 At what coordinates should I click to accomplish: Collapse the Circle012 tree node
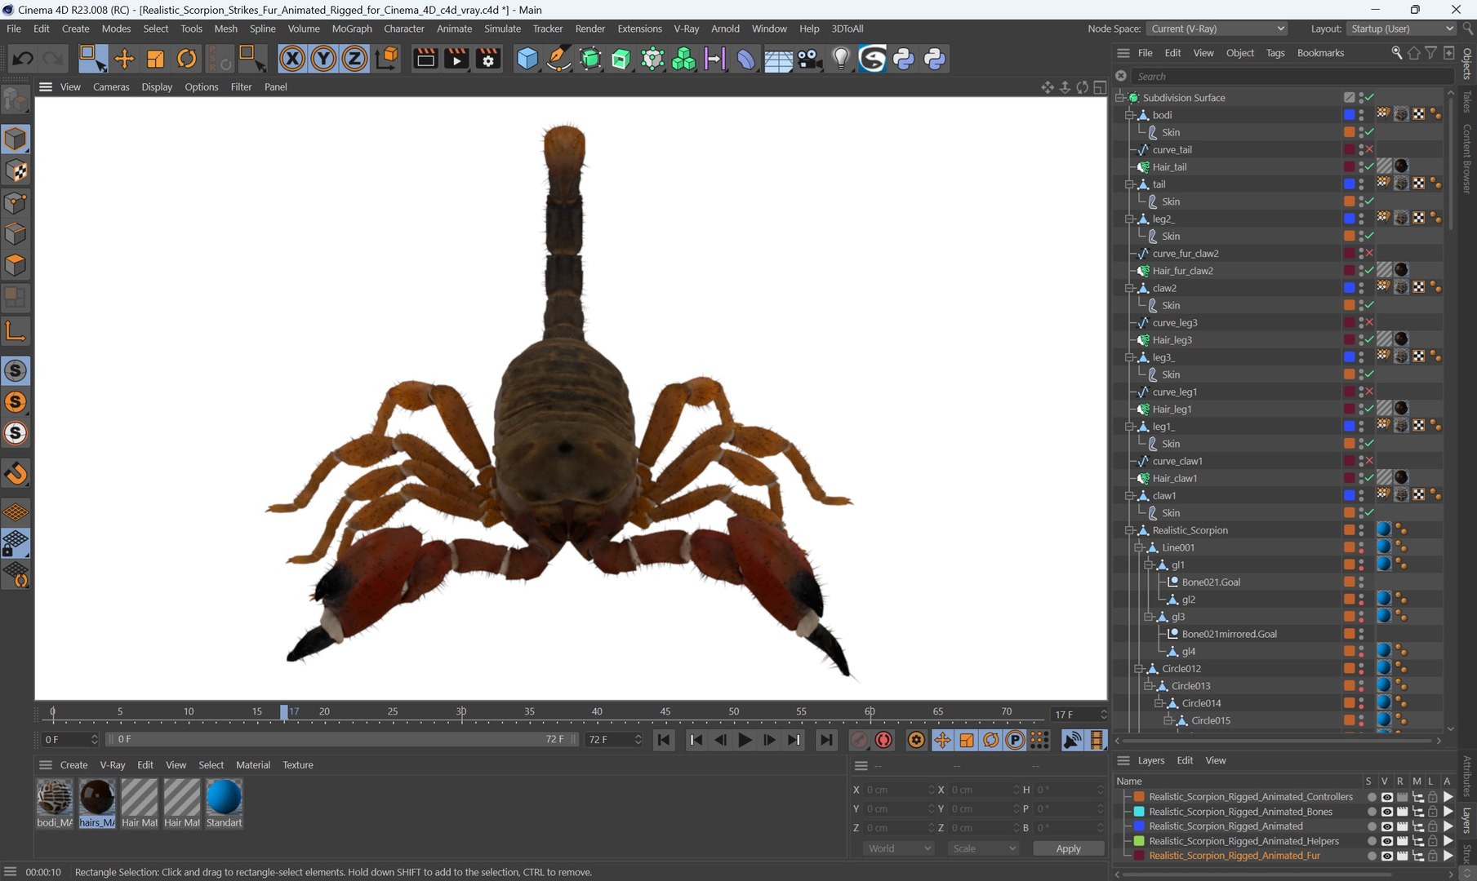[1139, 669]
